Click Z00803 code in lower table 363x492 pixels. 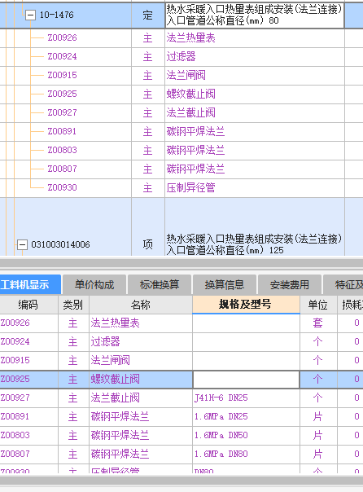click(x=15, y=435)
